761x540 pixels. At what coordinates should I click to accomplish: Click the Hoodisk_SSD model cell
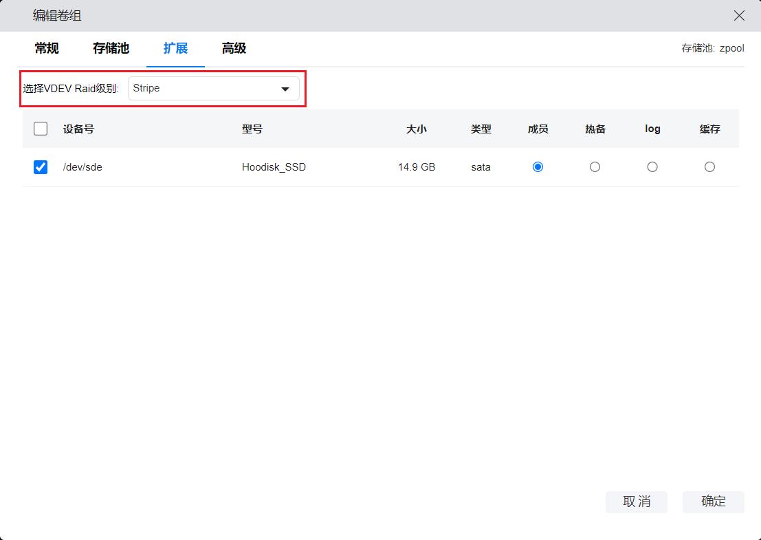[274, 167]
